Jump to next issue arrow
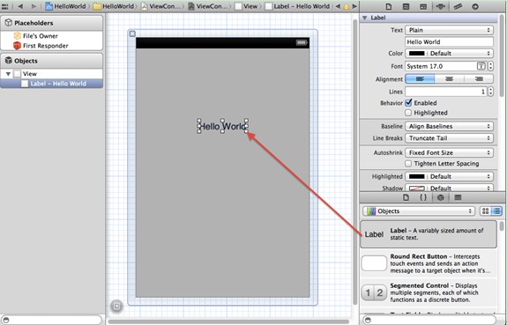 point(354,6)
